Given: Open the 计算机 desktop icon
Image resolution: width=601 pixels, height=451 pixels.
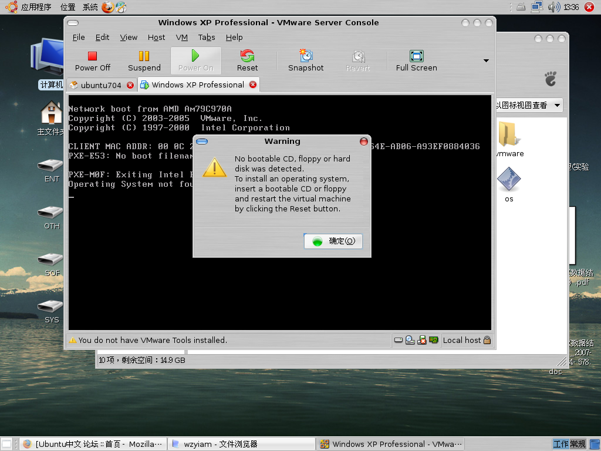Looking at the screenshot, I should (48, 63).
